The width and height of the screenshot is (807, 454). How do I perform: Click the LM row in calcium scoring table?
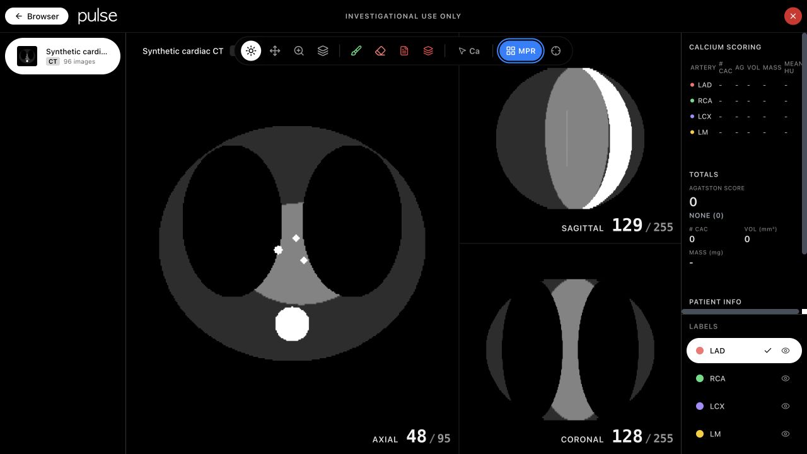[x=746, y=132]
